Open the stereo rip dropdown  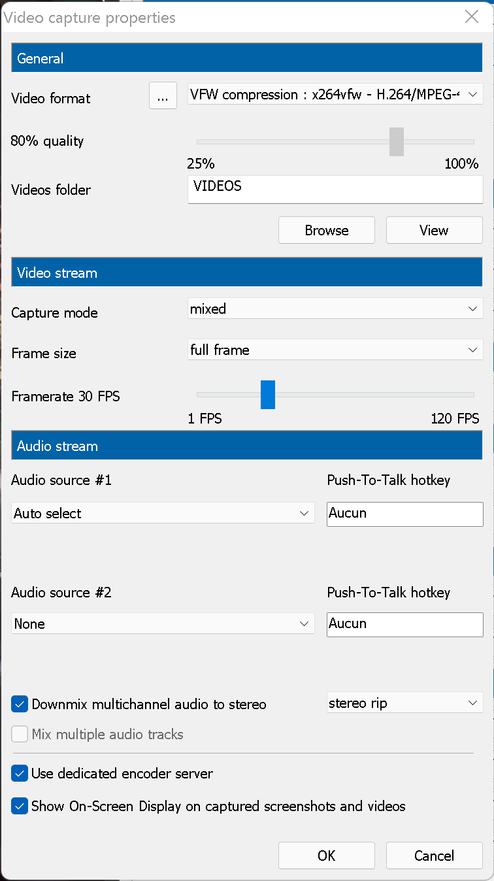(404, 703)
